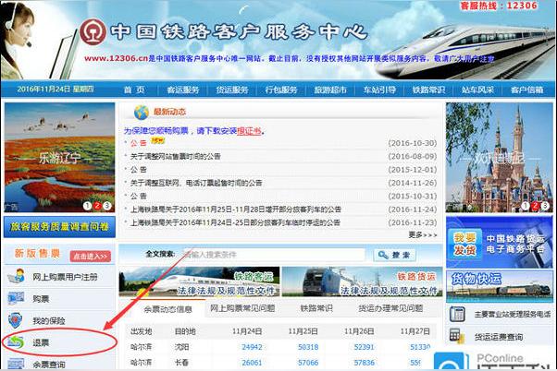Switch to the 网上购票常见问题 tab
The width and height of the screenshot is (557, 371).
pyautogui.click(x=245, y=308)
